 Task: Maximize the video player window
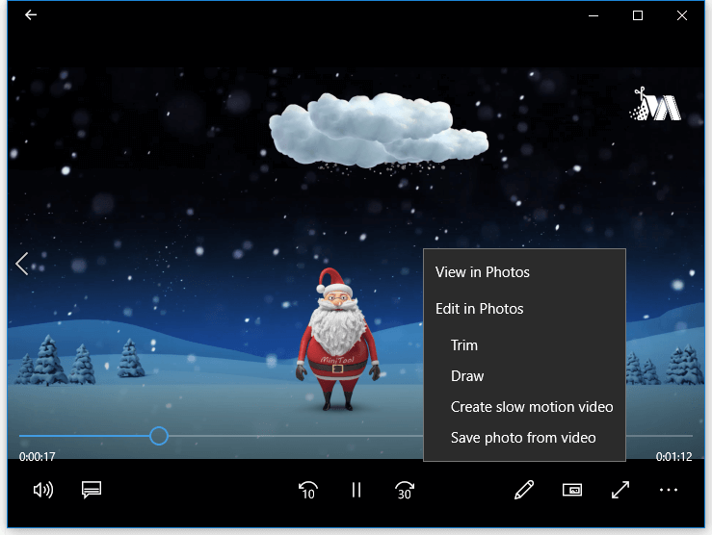tap(638, 15)
